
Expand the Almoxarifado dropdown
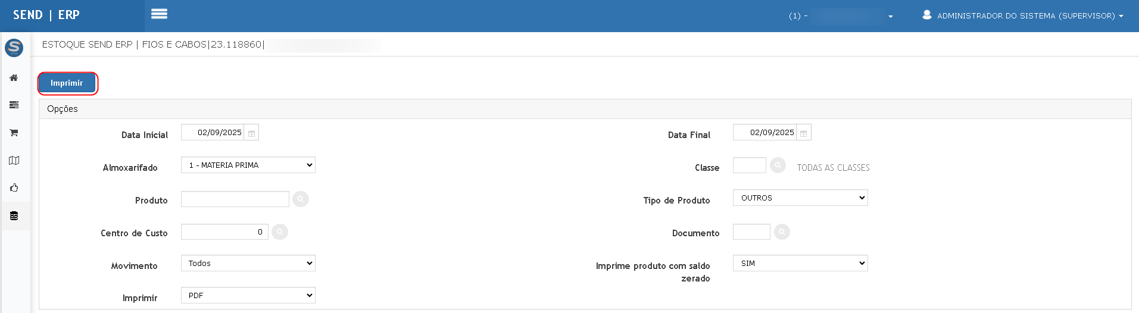(x=248, y=165)
